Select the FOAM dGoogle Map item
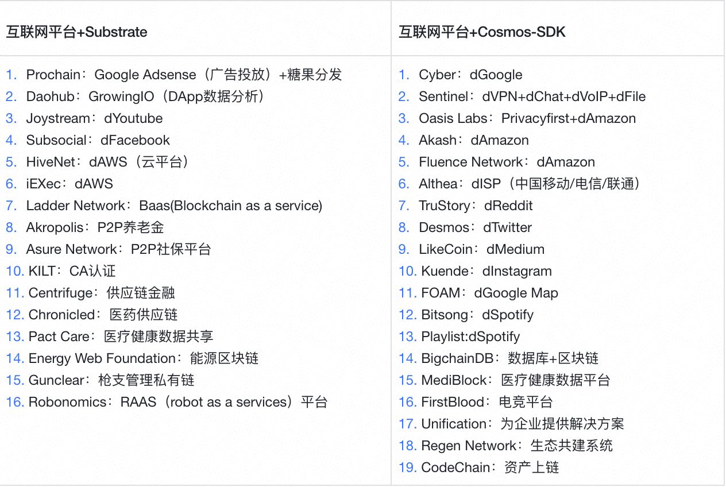Image resolution: width=726 pixels, height=487 pixels. (490, 293)
